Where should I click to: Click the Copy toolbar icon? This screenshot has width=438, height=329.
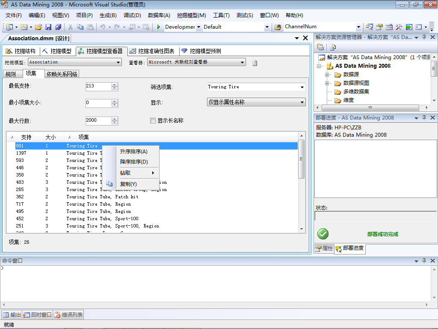[x=80, y=27]
